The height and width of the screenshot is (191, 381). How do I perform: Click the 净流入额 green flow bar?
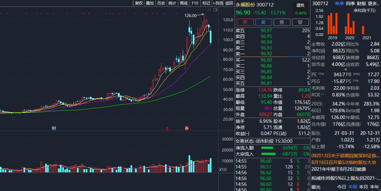point(268,148)
